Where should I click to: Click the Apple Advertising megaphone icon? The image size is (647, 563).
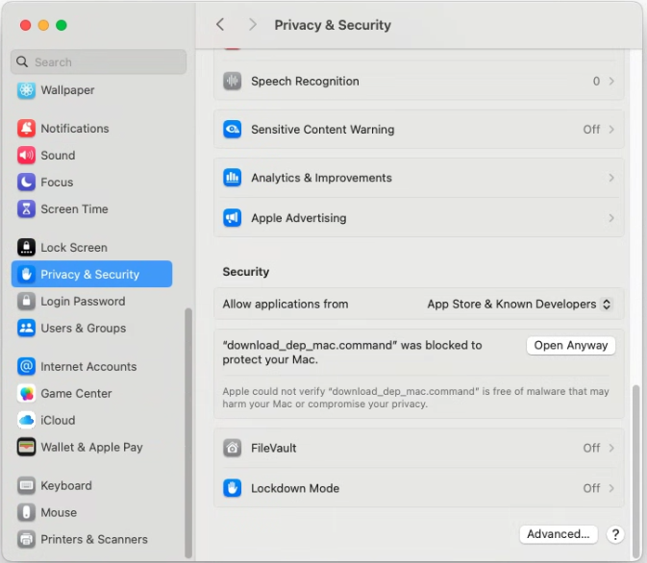coord(233,218)
